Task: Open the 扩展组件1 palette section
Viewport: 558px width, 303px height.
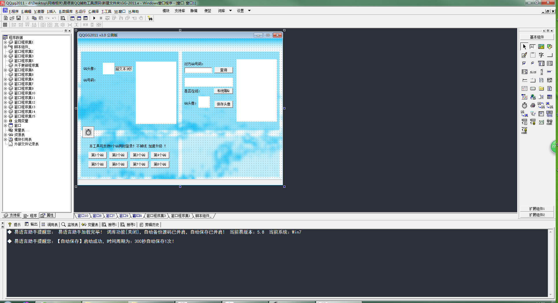Action: click(537, 209)
